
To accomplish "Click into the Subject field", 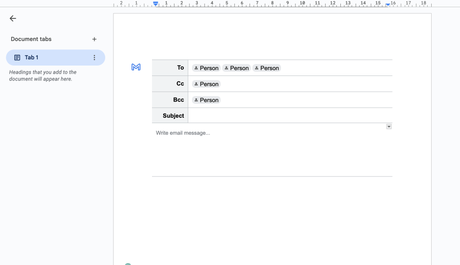I will (x=288, y=115).
